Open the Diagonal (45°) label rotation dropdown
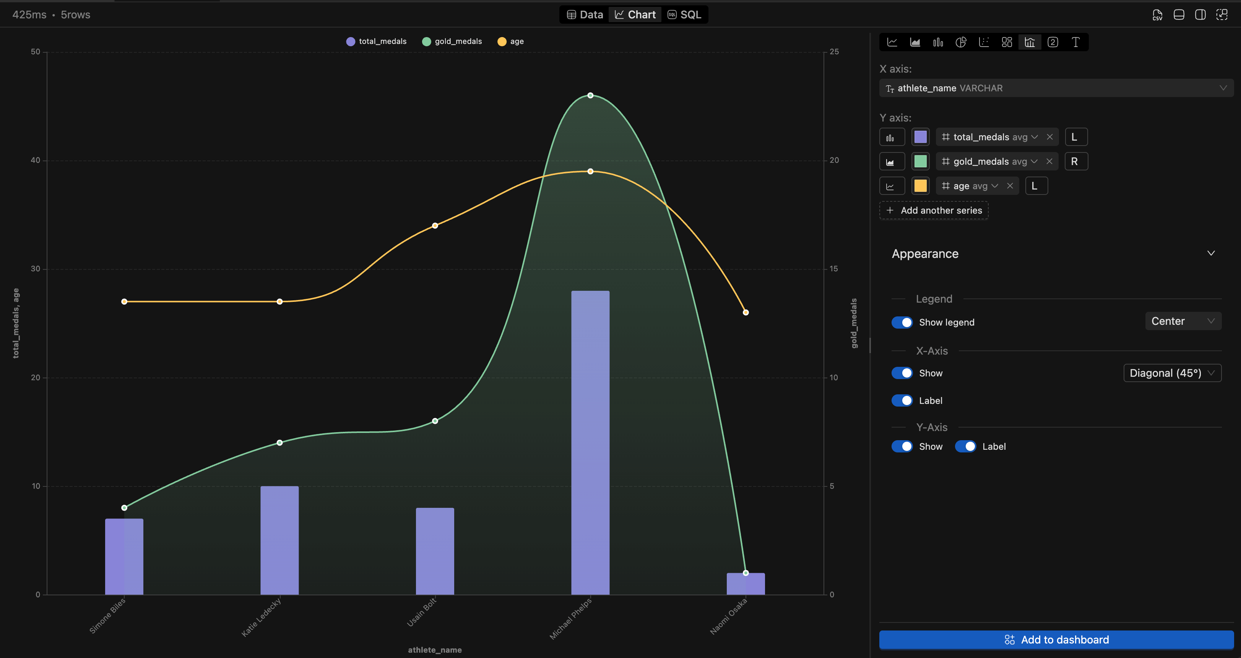Screen dimensions: 1241x658 click(1172, 373)
